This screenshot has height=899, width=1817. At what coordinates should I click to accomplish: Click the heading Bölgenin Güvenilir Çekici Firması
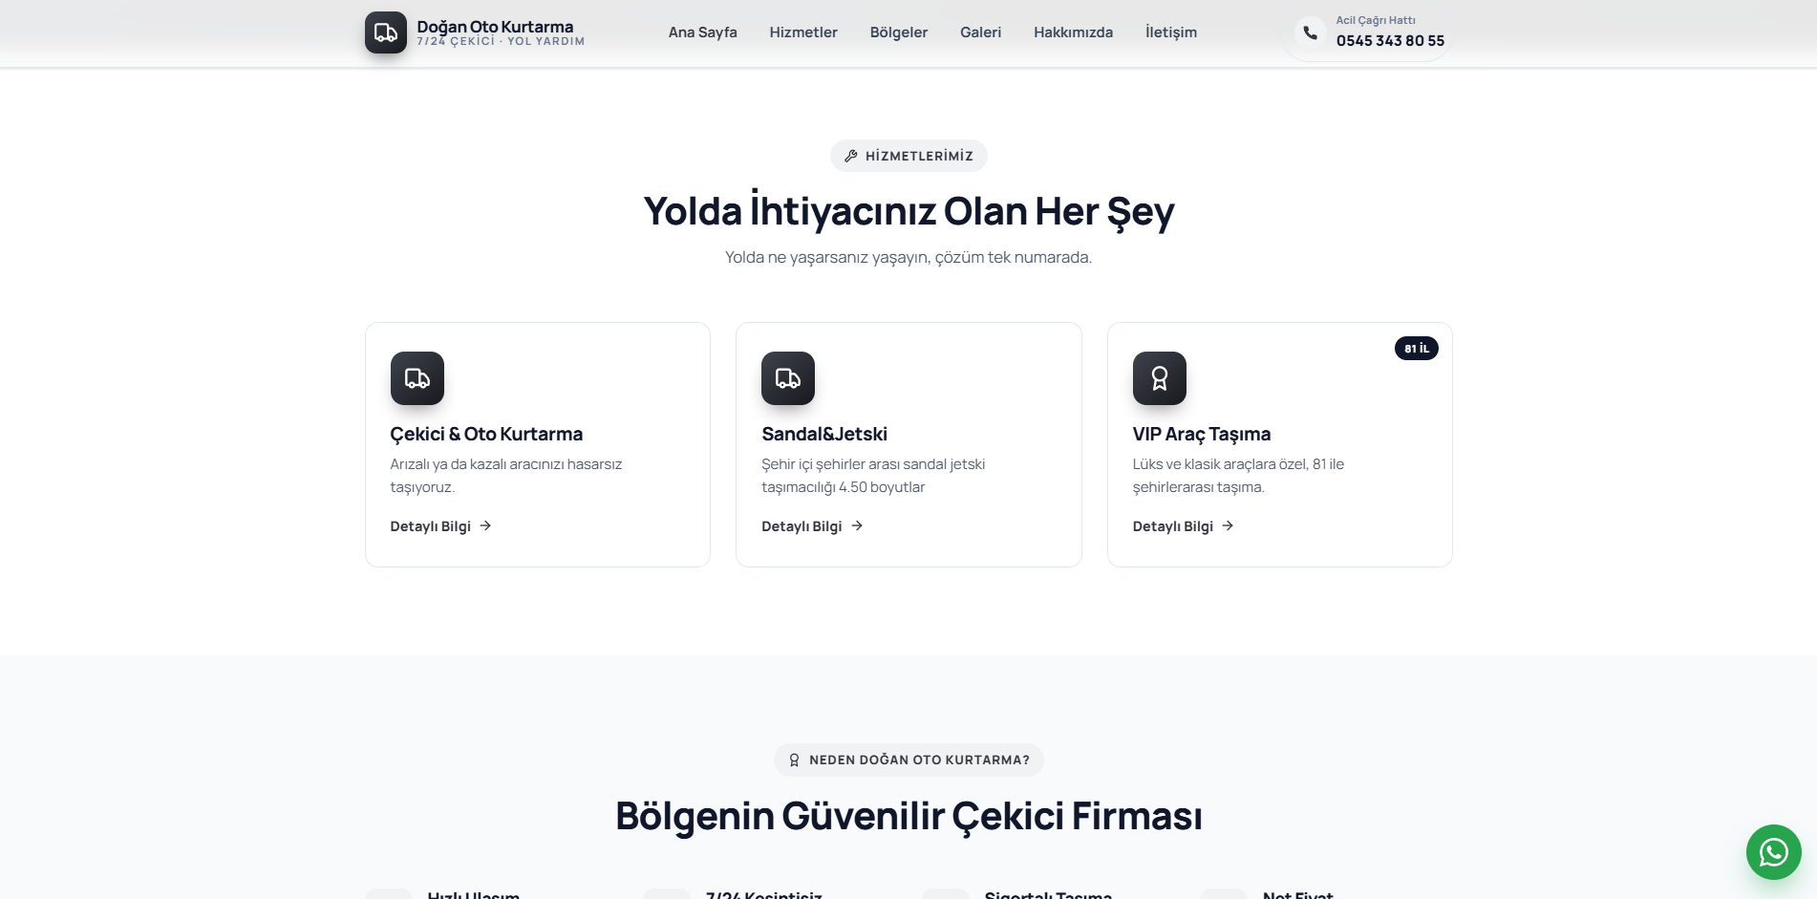point(908,816)
